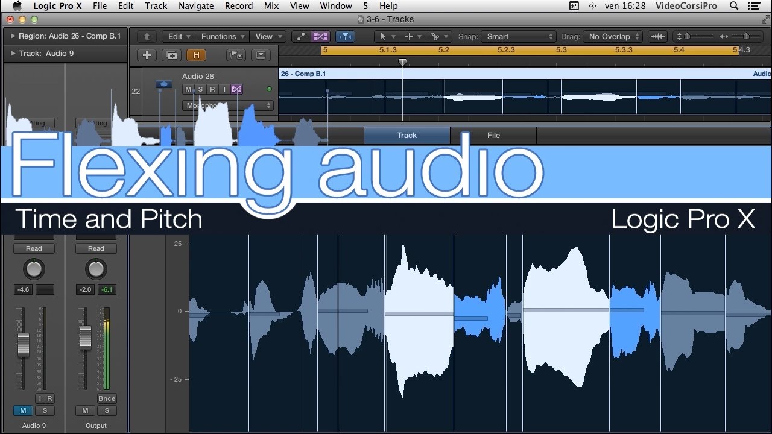The image size is (772, 434).
Task: Toggle the orange Hide (H) button
Action: coord(195,55)
